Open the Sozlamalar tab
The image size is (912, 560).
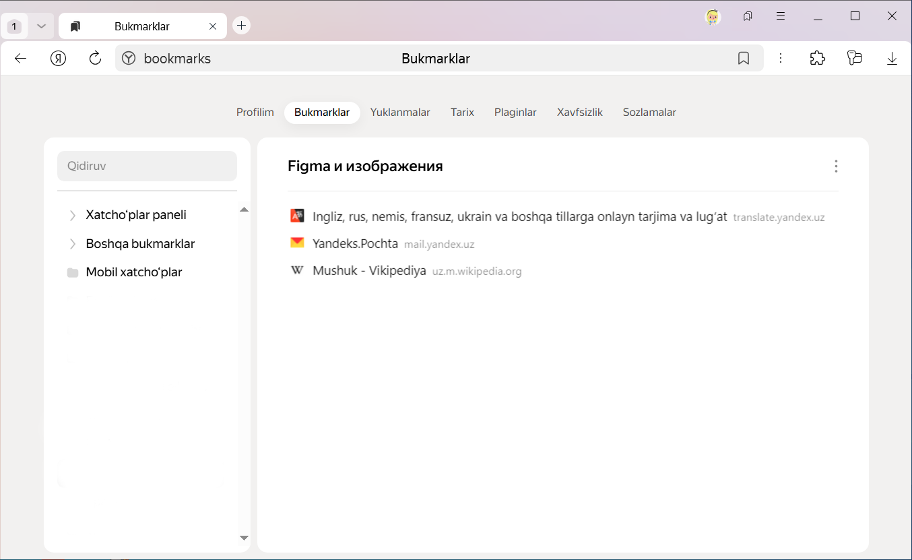click(x=649, y=113)
